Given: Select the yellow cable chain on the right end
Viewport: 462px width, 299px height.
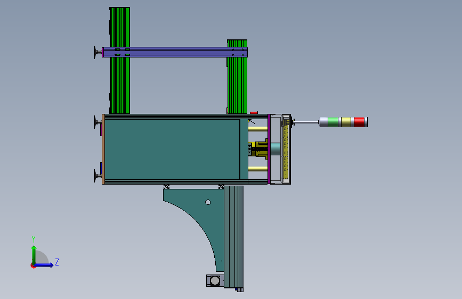Looking at the screenshot, I should (x=285, y=148).
